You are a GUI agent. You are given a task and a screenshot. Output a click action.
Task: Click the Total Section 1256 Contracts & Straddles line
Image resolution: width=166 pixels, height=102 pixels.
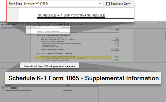click(55, 60)
